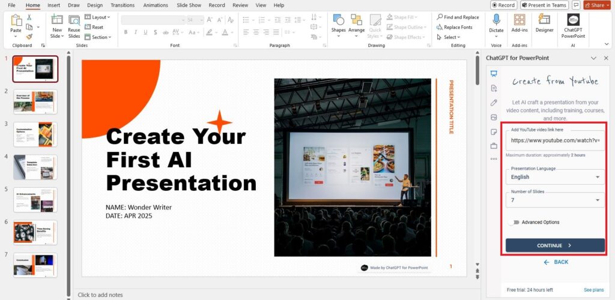The image size is (615, 300).
Task: Toggle Bold formatting
Action: pos(126,32)
